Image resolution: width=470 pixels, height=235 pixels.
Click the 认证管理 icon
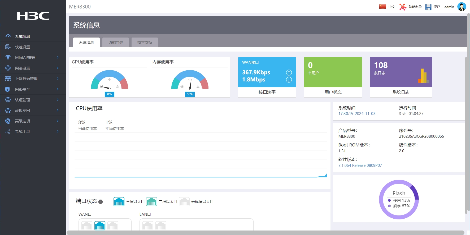pos(8,100)
